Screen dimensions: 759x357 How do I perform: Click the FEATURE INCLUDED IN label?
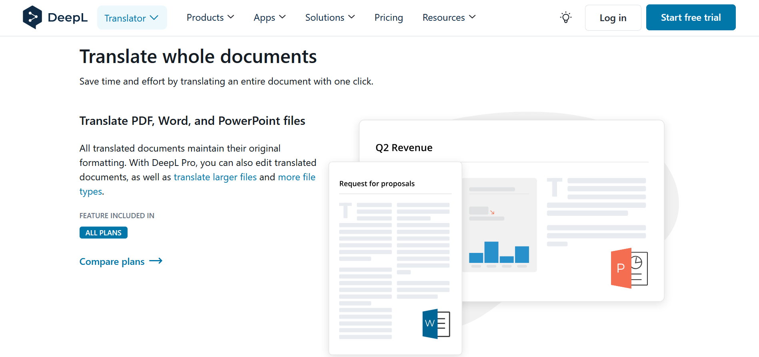117,216
